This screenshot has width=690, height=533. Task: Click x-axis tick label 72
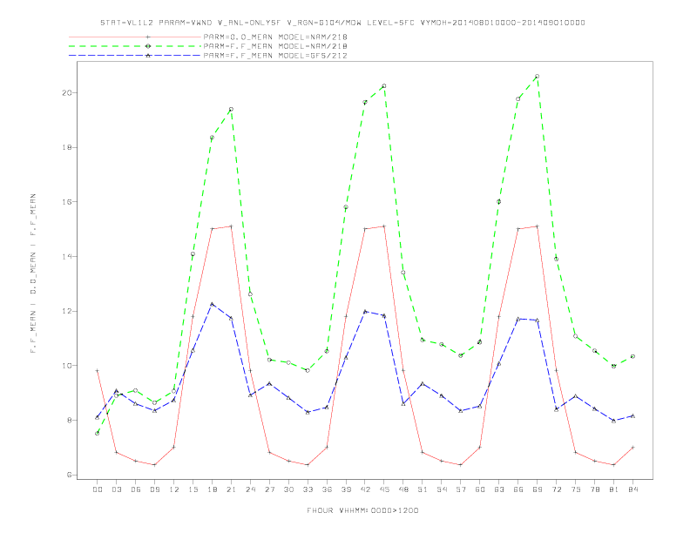pos(557,489)
